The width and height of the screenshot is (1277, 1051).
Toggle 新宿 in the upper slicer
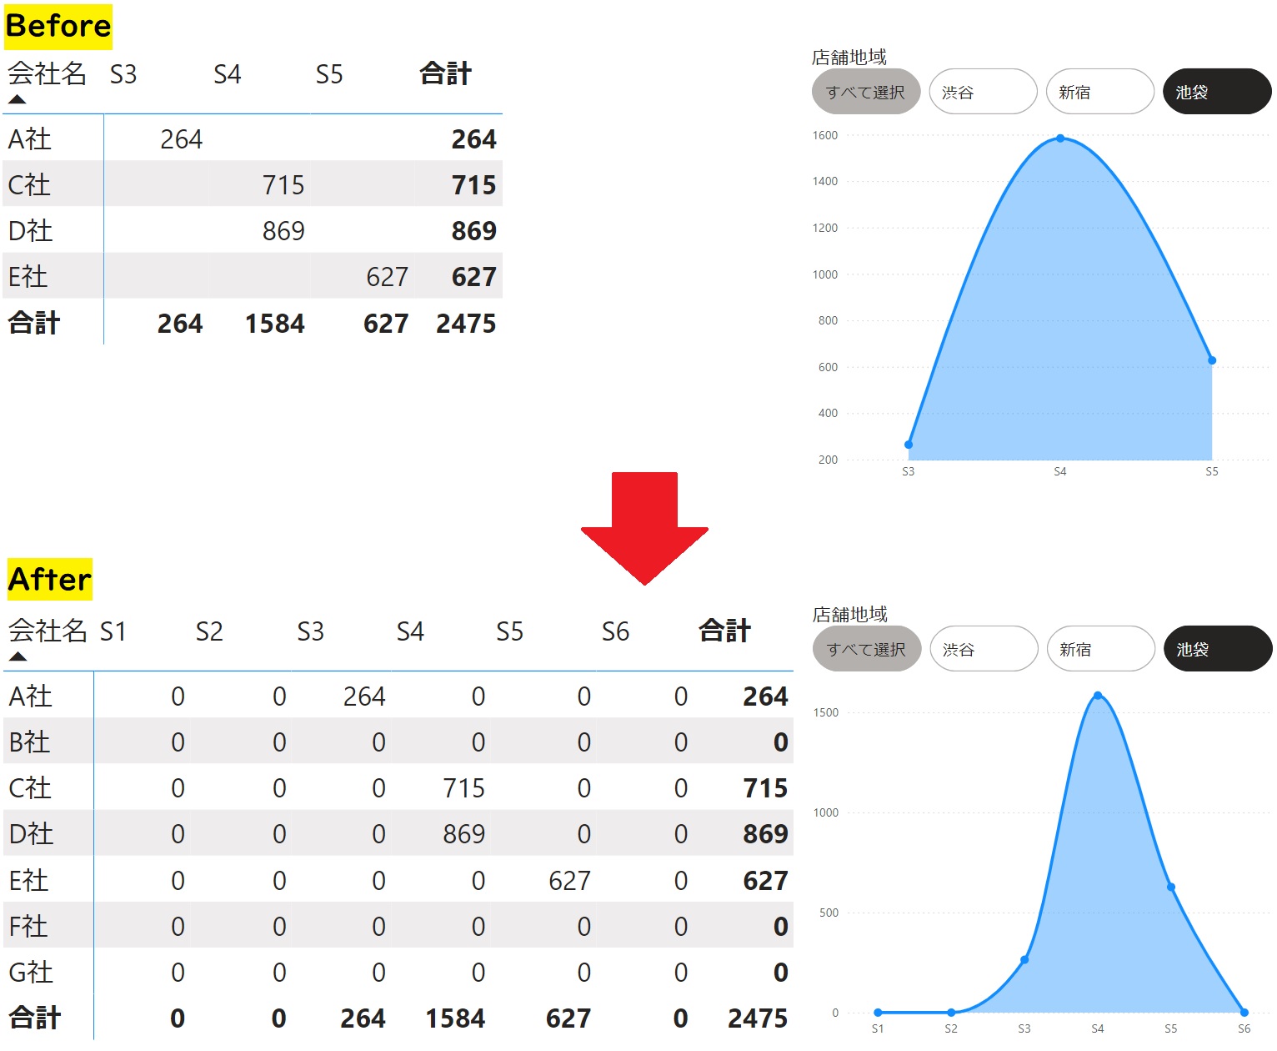(1099, 92)
